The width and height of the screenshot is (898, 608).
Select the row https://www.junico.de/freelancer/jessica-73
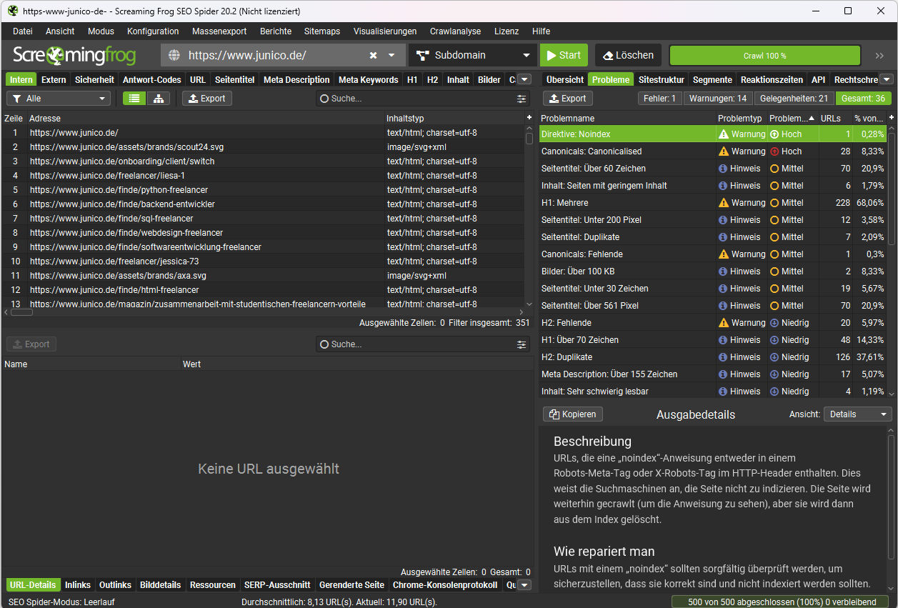264,261
